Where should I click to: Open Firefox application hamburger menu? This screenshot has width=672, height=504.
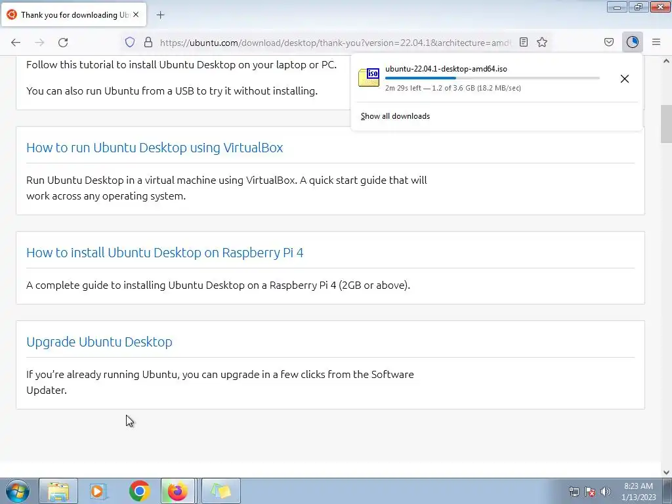656,42
